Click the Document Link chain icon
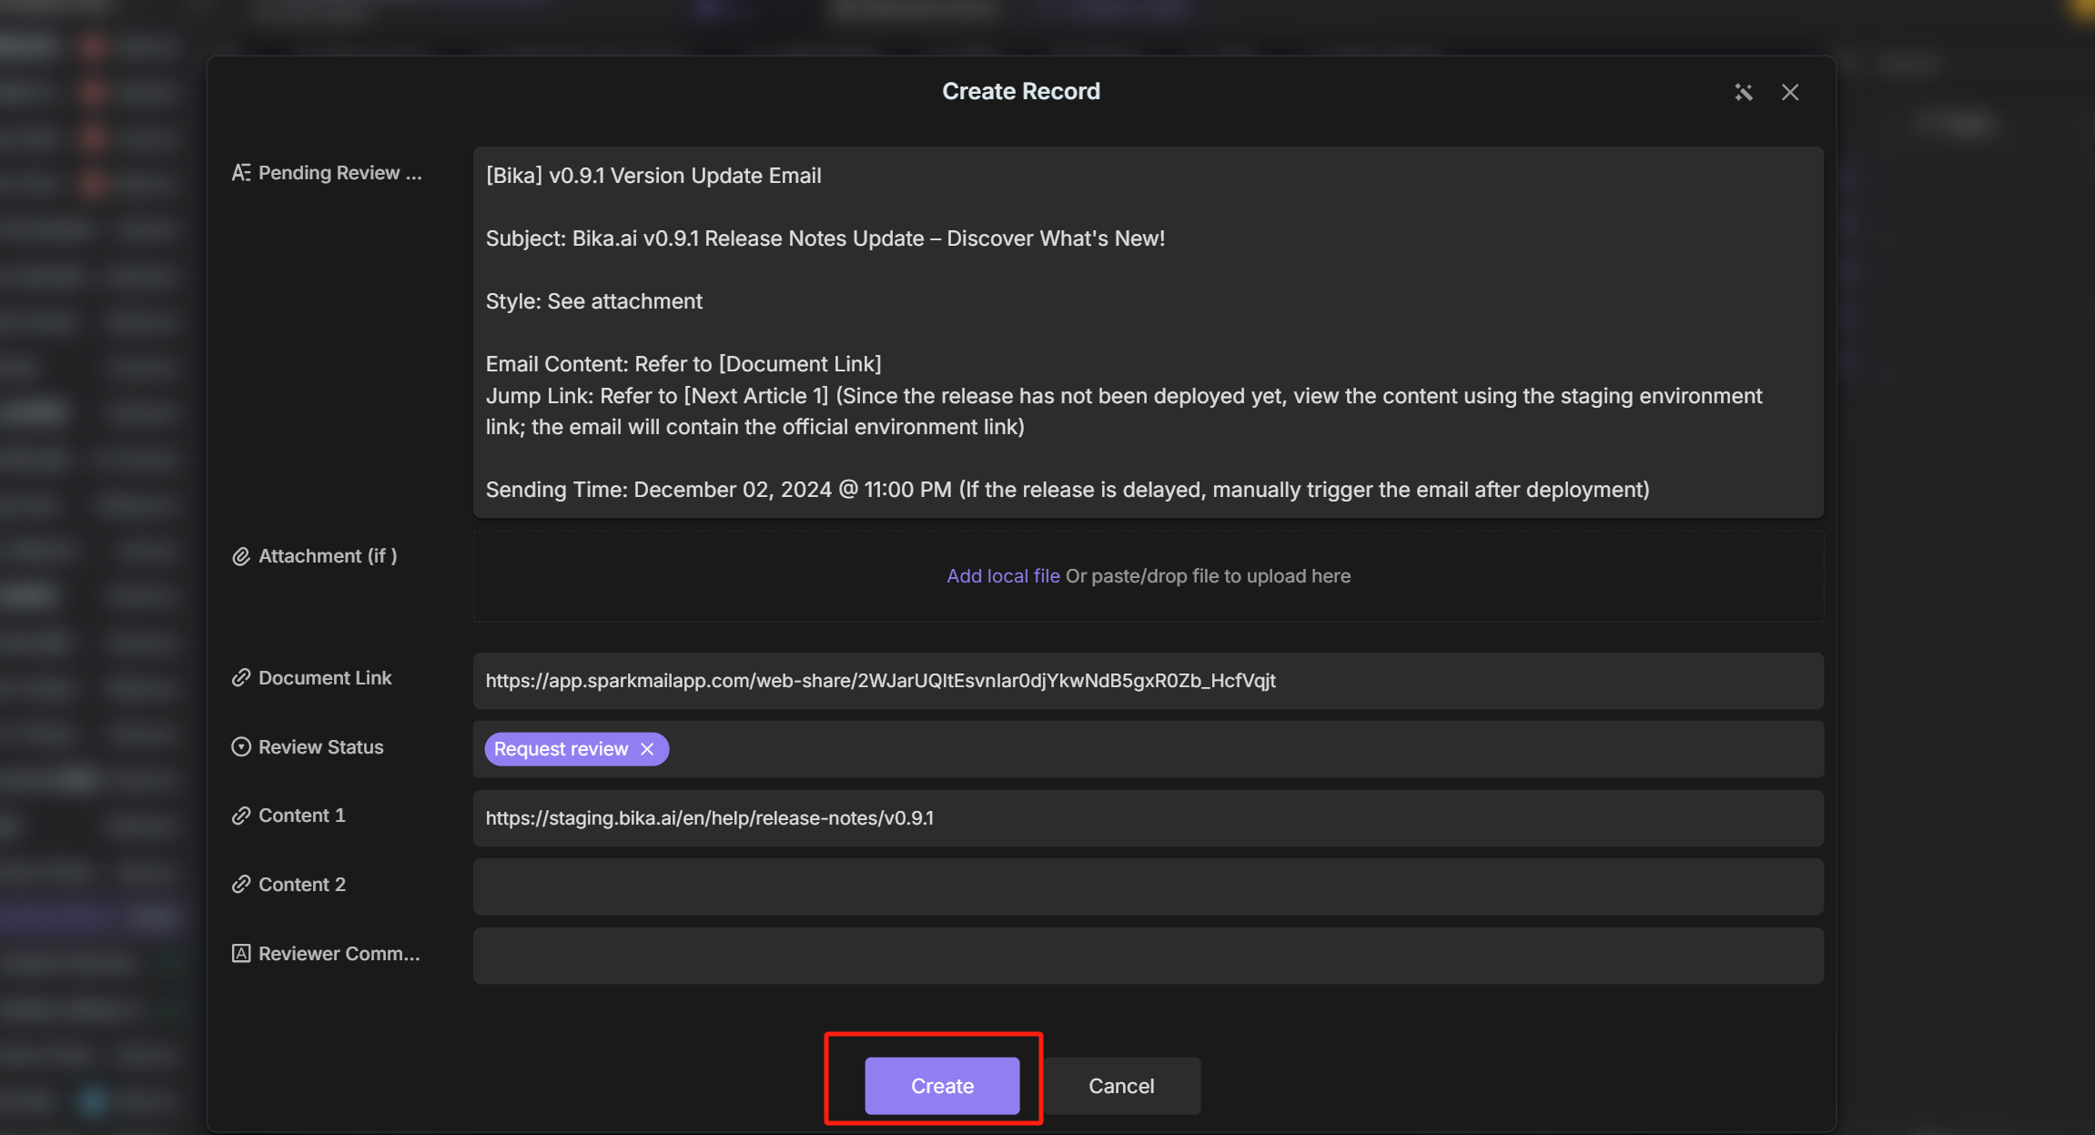 click(240, 678)
